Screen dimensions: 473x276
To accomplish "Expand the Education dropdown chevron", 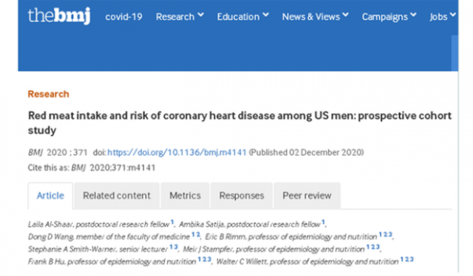I will [x=266, y=15].
